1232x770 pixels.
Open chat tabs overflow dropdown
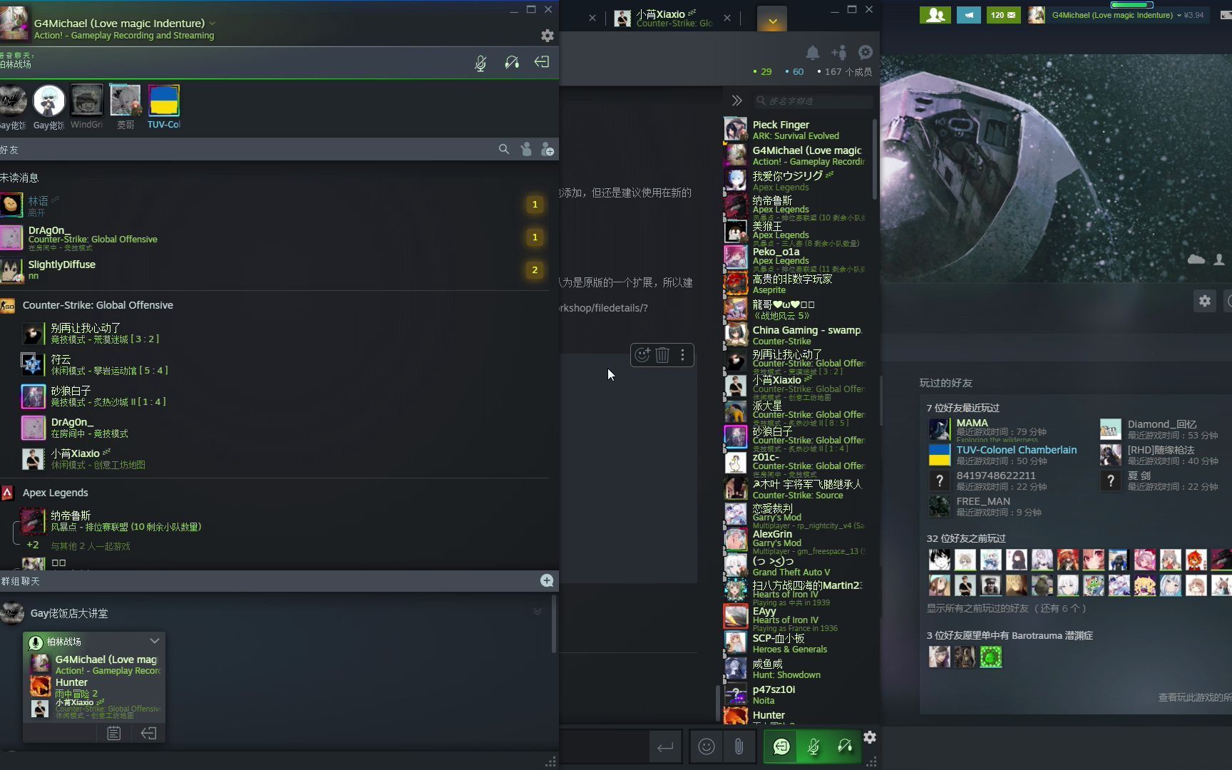[x=772, y=19]
